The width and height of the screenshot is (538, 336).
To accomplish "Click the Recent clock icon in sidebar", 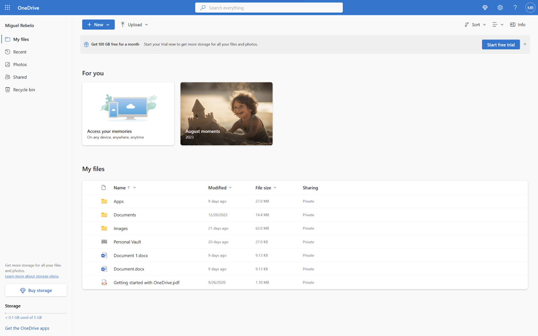I will coord(8,52).
